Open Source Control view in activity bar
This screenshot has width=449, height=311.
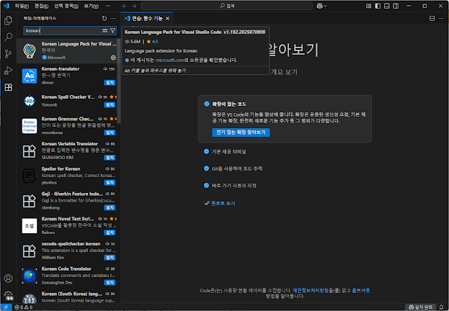click(x=9, y=53)
